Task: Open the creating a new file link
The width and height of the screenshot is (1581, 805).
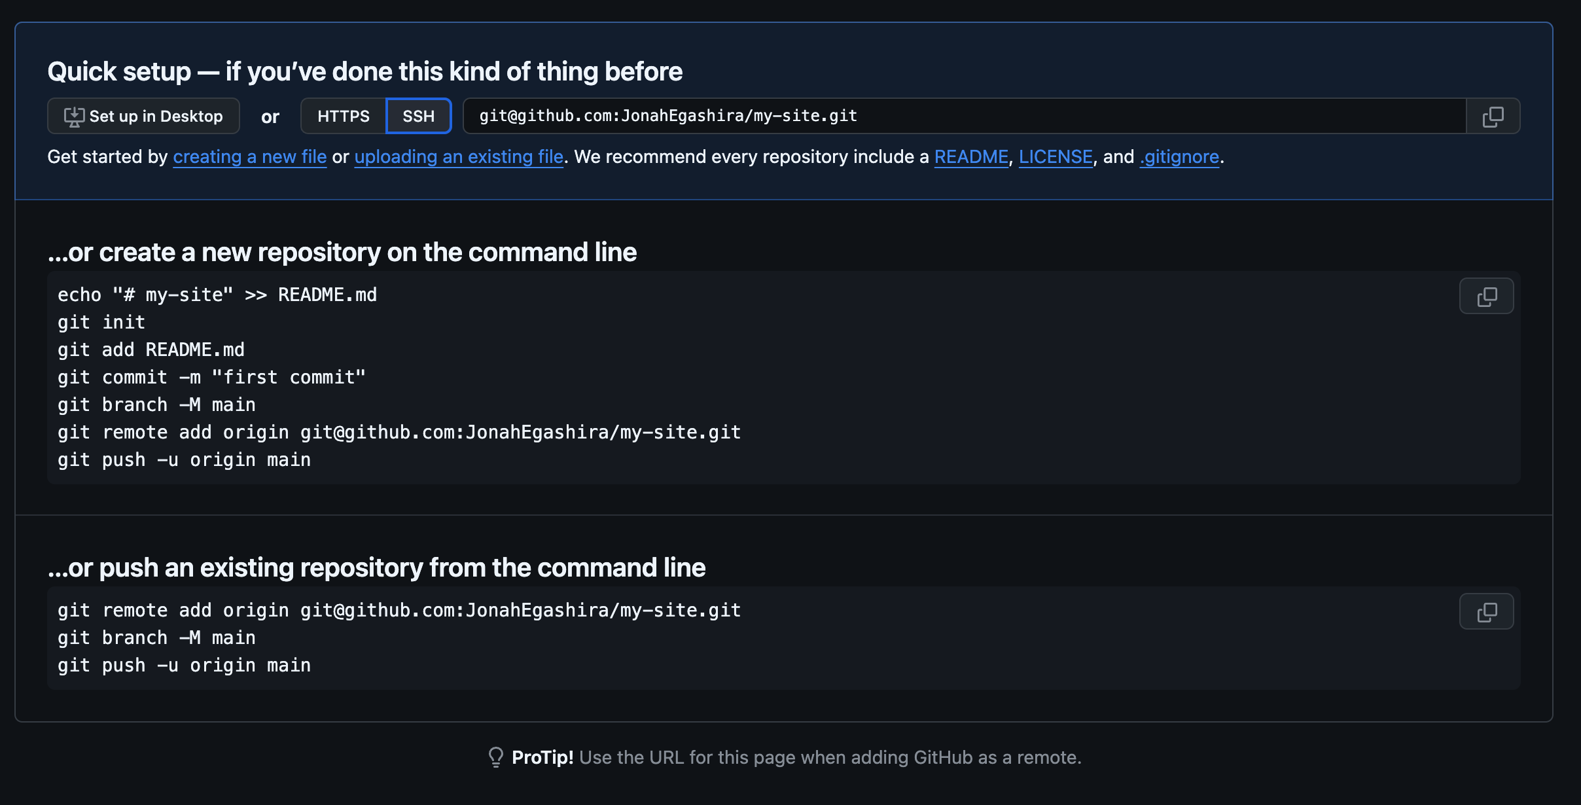Action: tap(249, 156)
